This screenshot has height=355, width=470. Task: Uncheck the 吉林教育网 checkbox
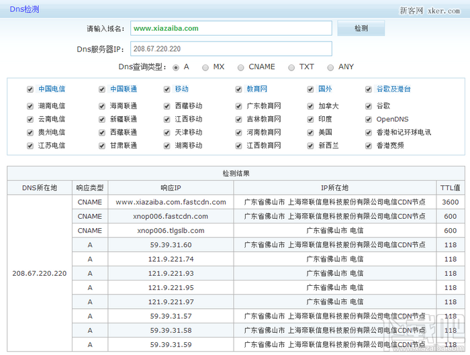(x=238, y=119)
